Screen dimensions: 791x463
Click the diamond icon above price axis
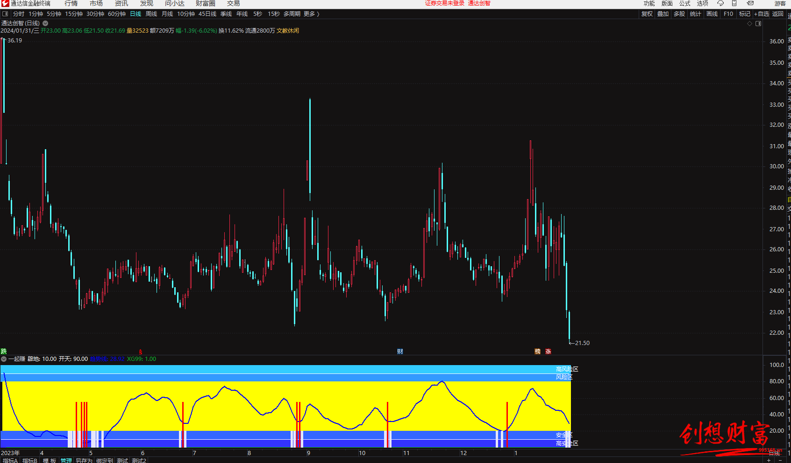tap(749, 23)
